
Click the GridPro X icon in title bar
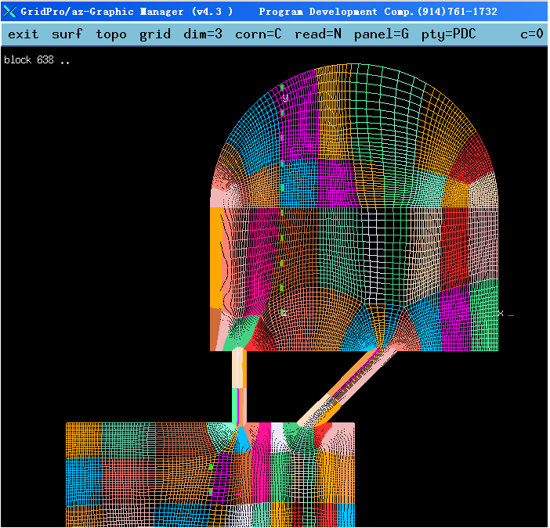tap(10, 11)
